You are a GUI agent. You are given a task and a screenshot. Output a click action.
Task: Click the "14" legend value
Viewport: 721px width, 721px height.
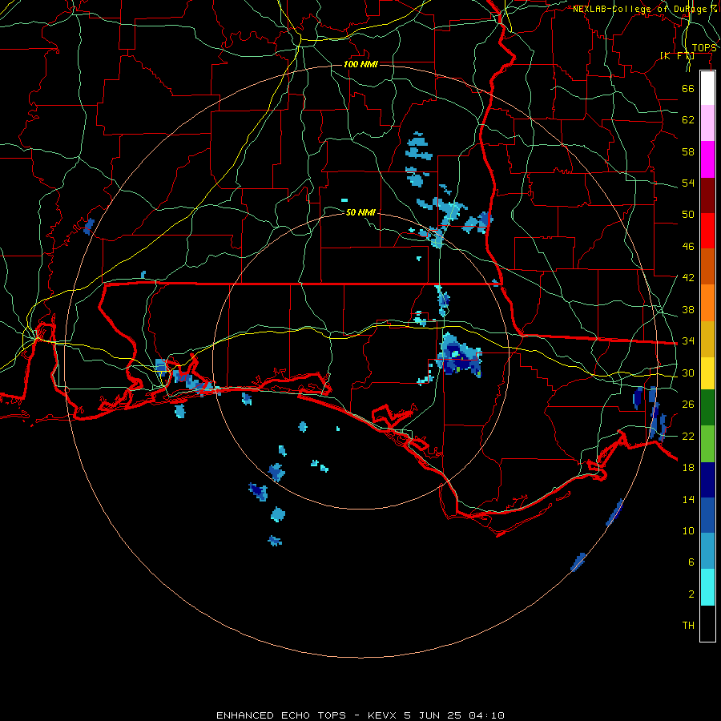click(688, 499)
